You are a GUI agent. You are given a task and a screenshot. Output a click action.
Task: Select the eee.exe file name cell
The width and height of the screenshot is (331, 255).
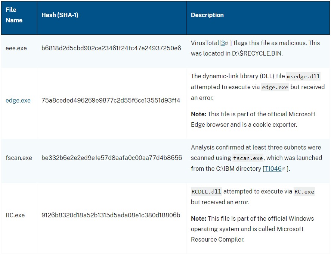point(16,48)
